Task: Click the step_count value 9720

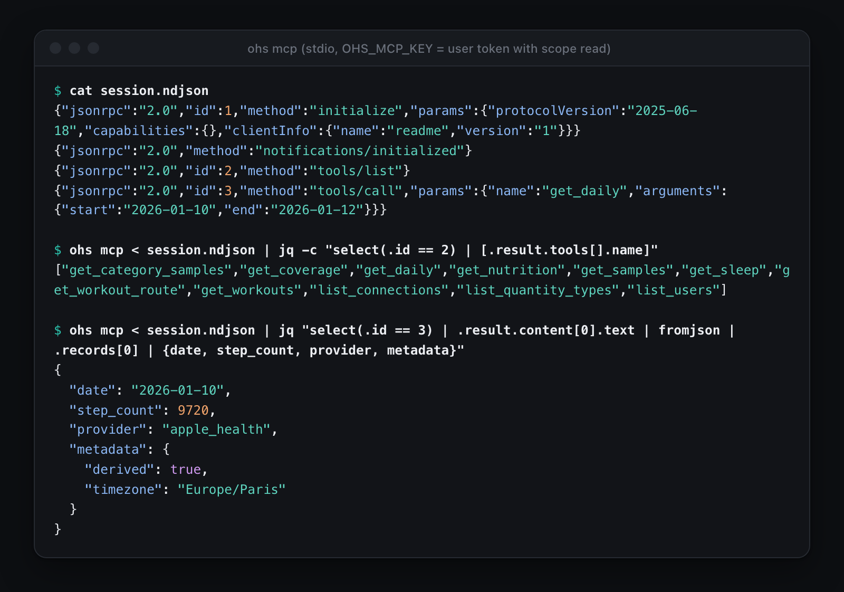Action: pos(193,410)
